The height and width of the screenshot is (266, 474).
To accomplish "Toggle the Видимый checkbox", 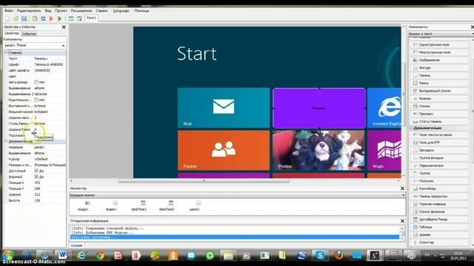I will tap(36, 177).
